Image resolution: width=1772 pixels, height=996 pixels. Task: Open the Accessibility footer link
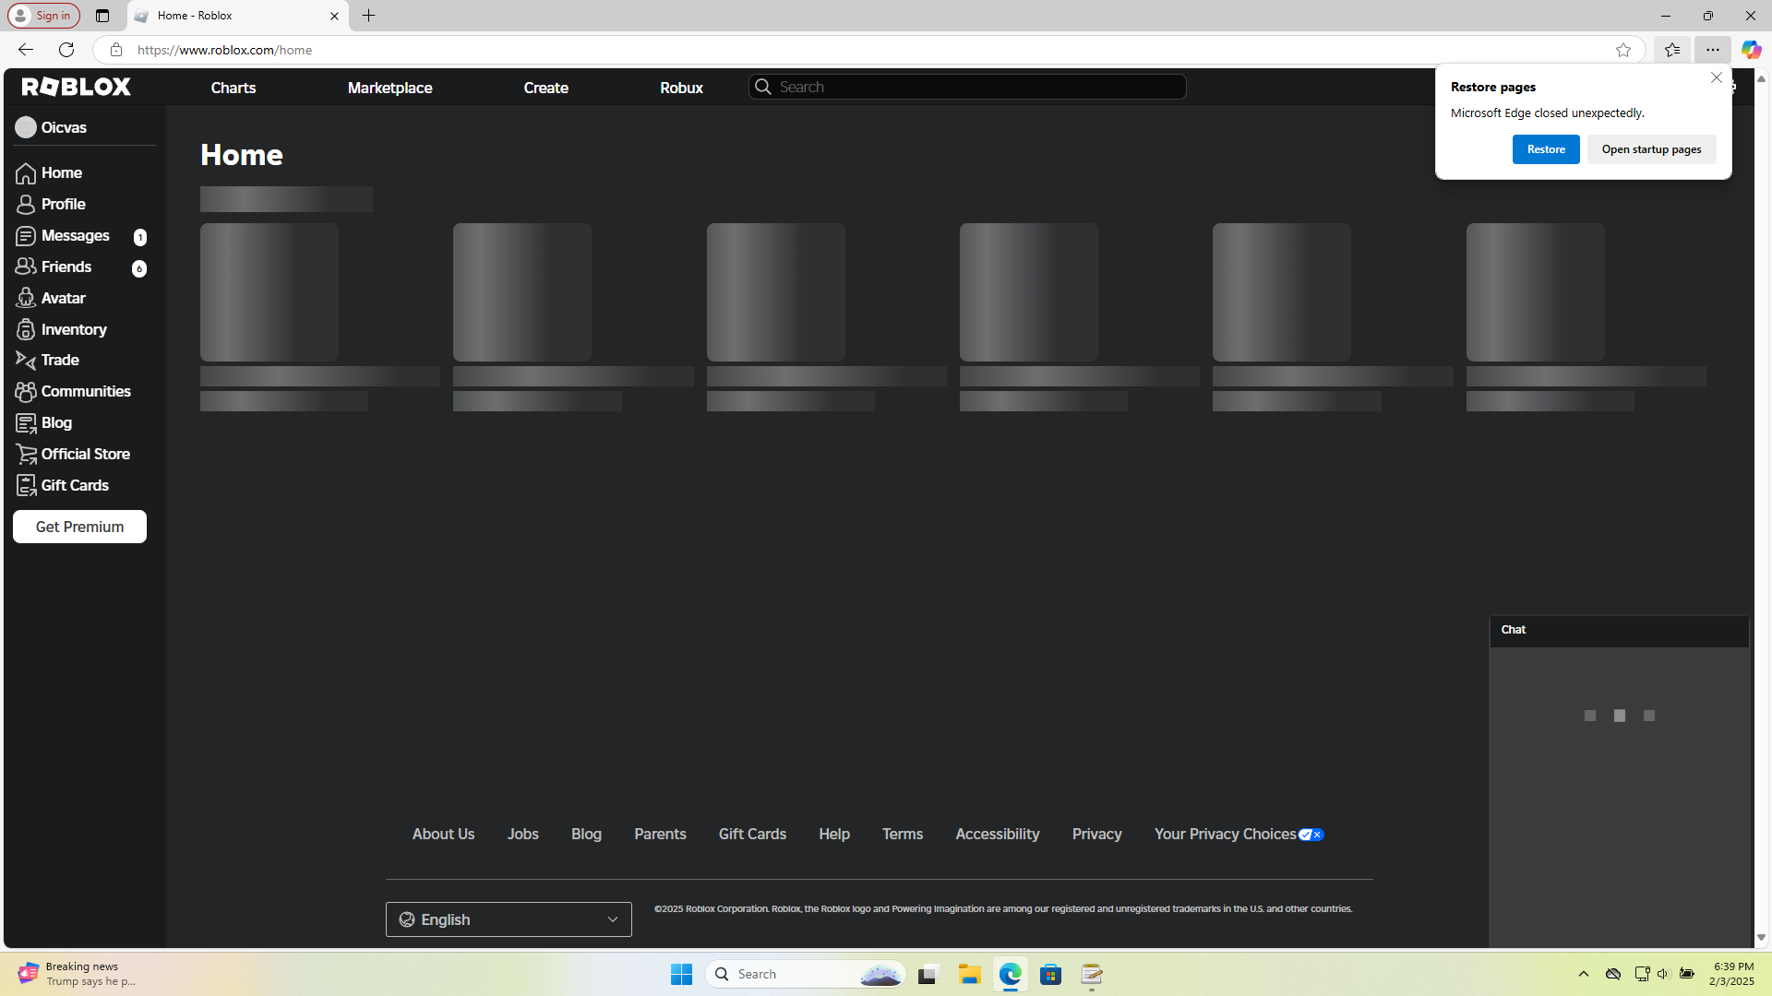click(998, 834)
